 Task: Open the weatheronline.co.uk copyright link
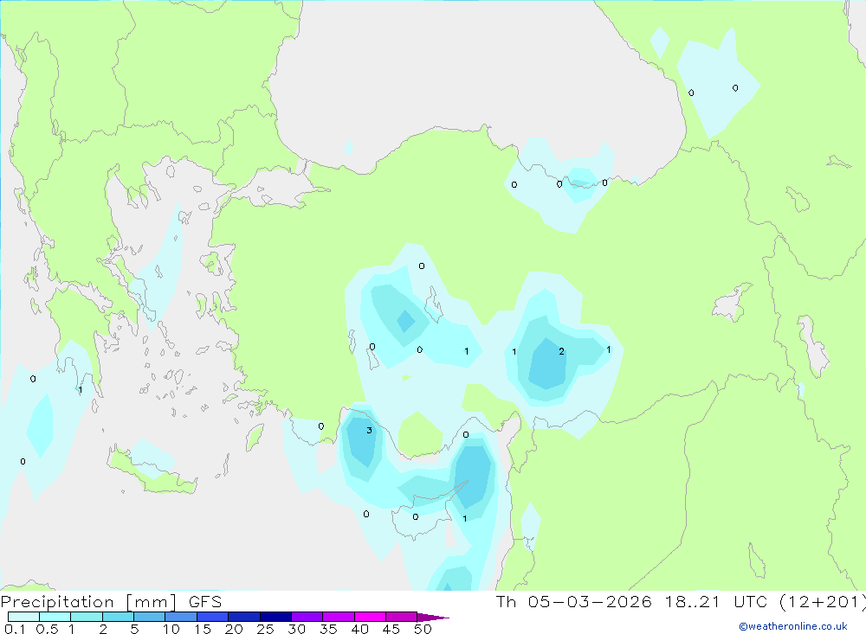tap(793, 626)
